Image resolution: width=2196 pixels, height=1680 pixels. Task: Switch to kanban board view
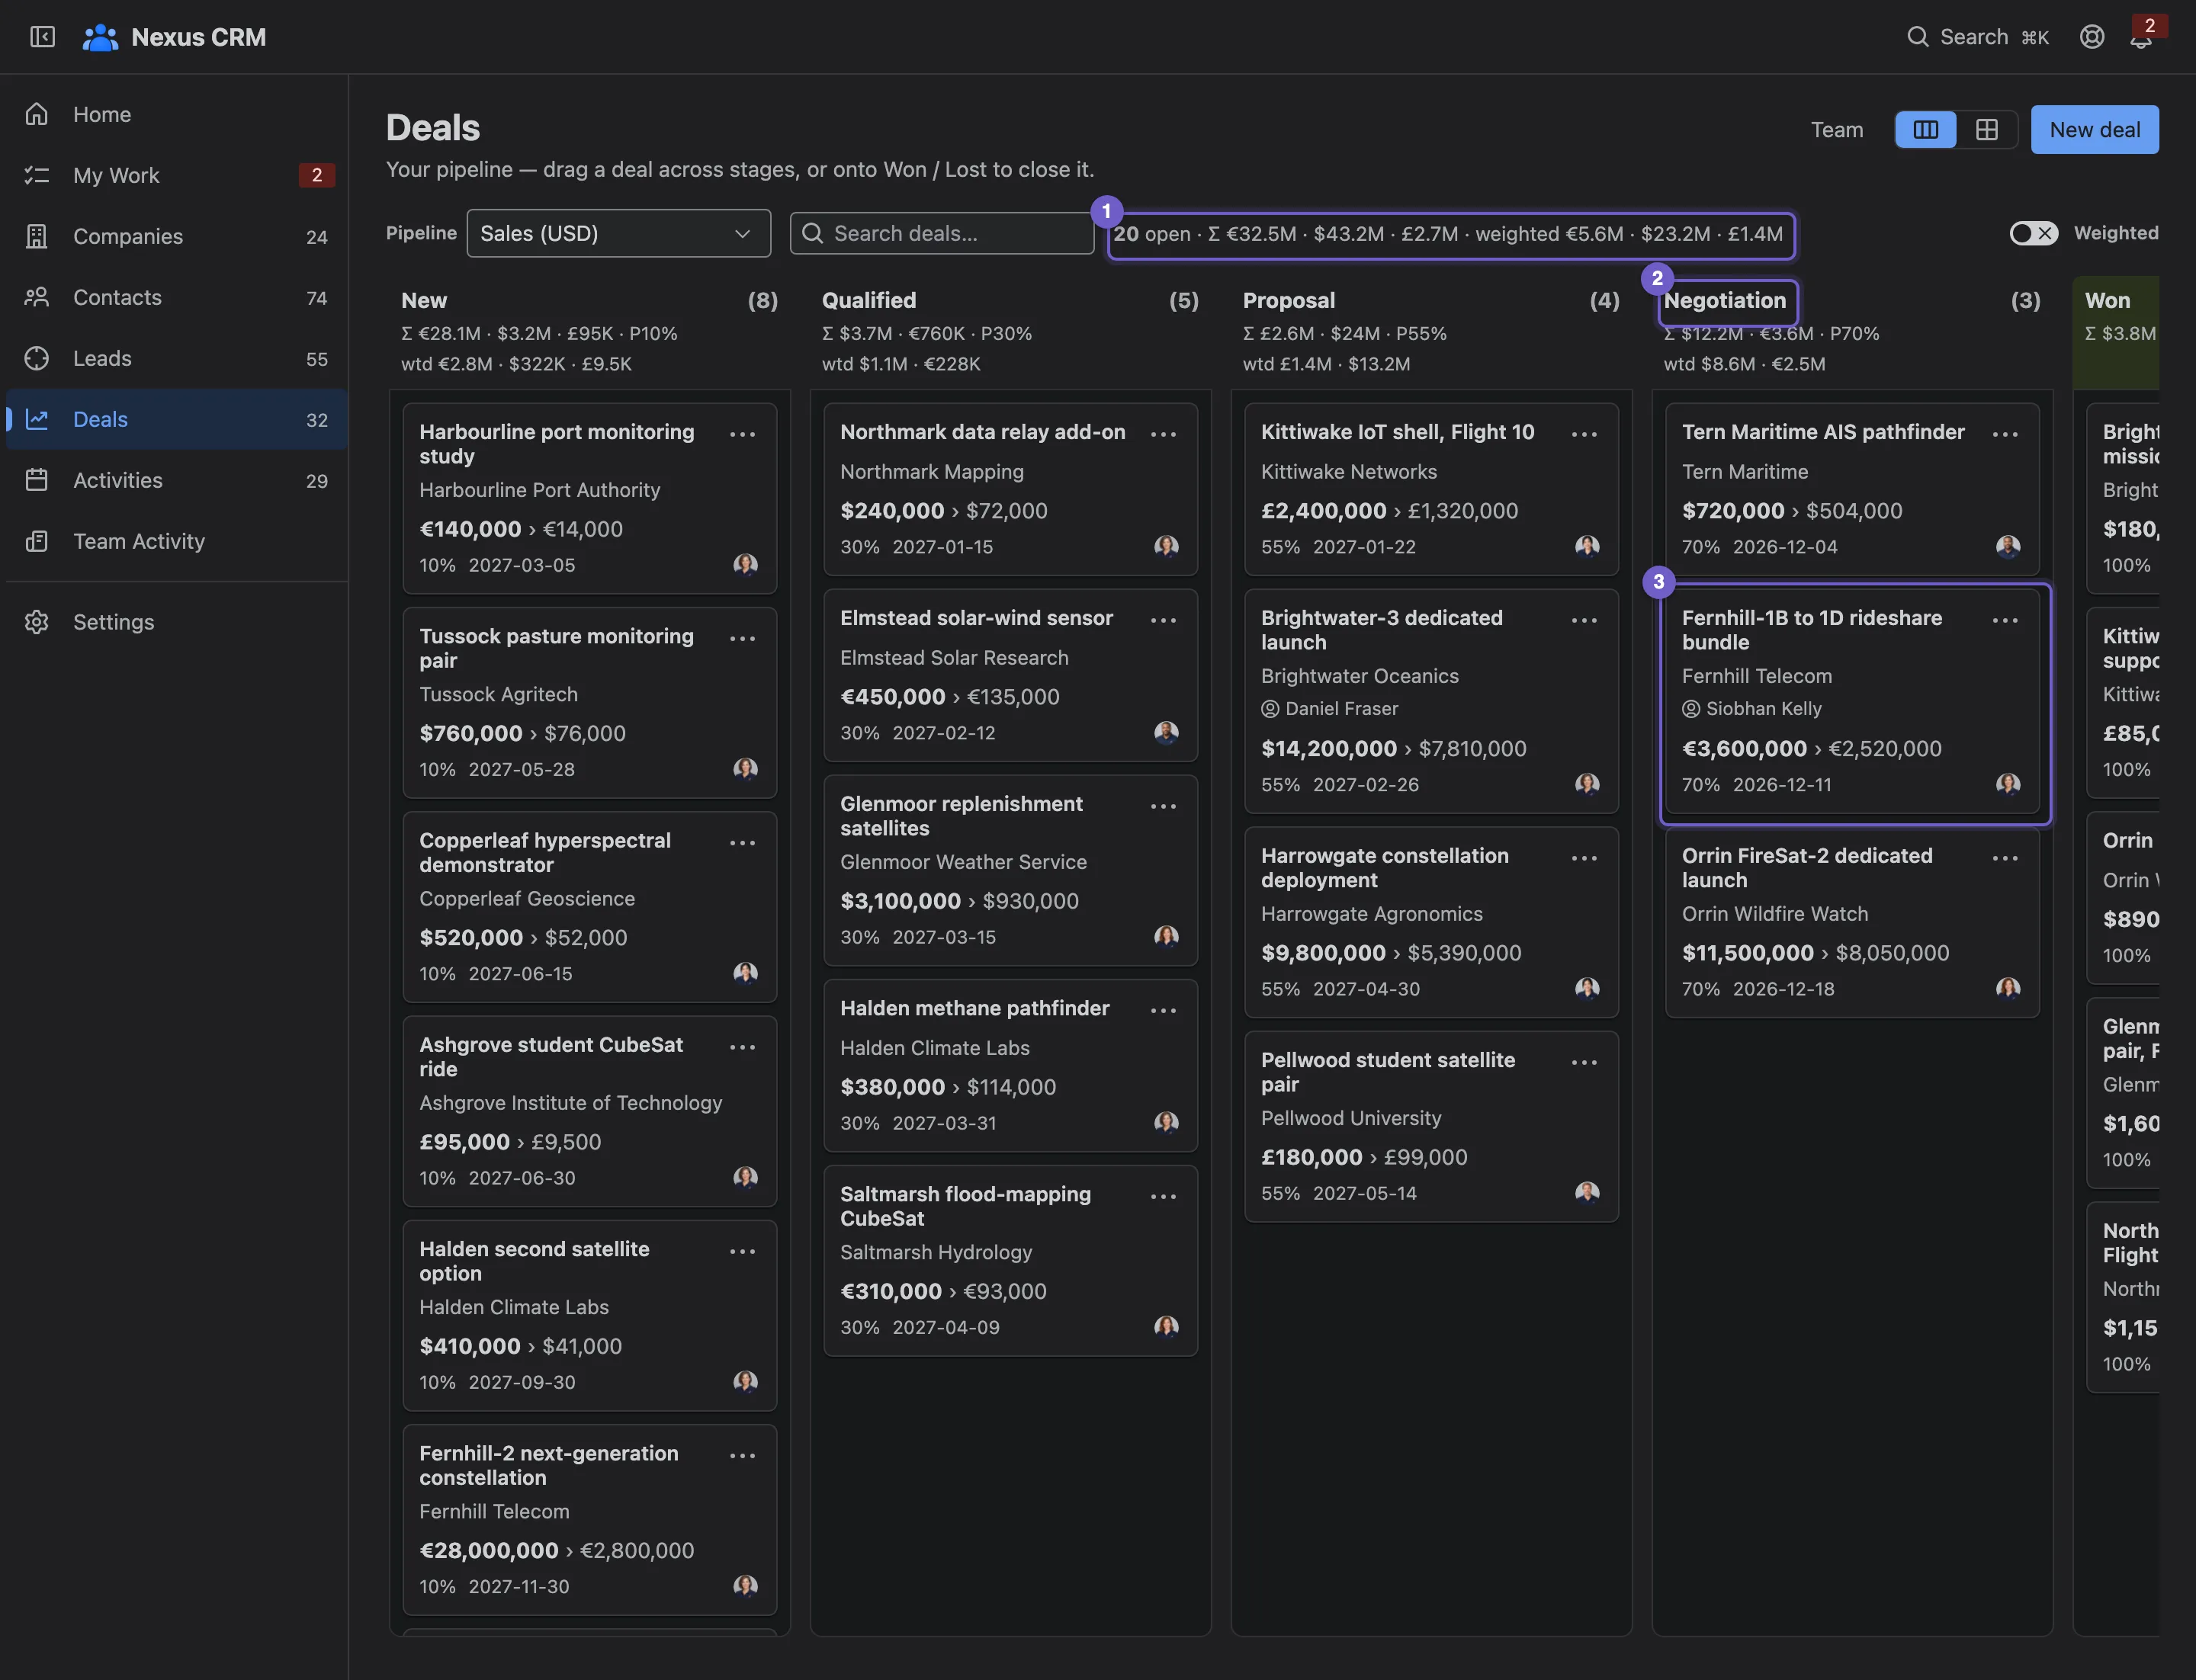[1926, 130]
